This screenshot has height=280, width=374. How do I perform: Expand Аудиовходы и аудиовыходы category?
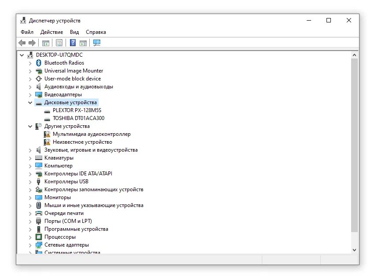30,87
